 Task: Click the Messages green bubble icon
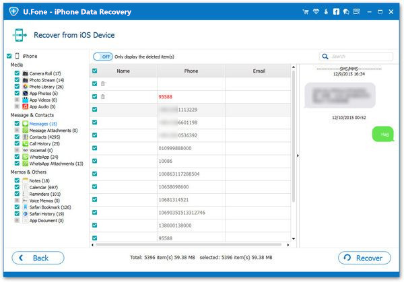[x=26, y=124]
